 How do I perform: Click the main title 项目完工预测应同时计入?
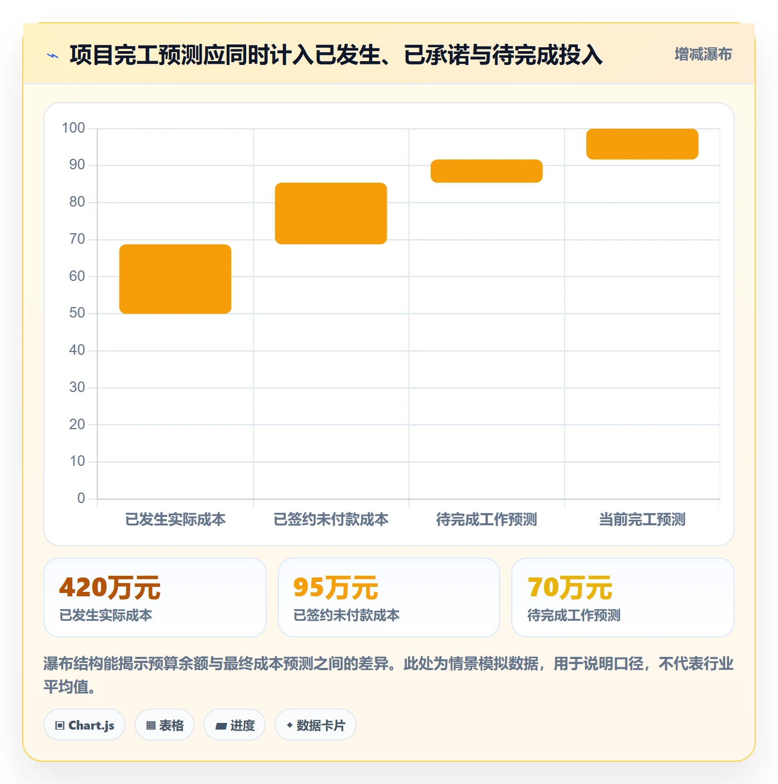point(336,55)
